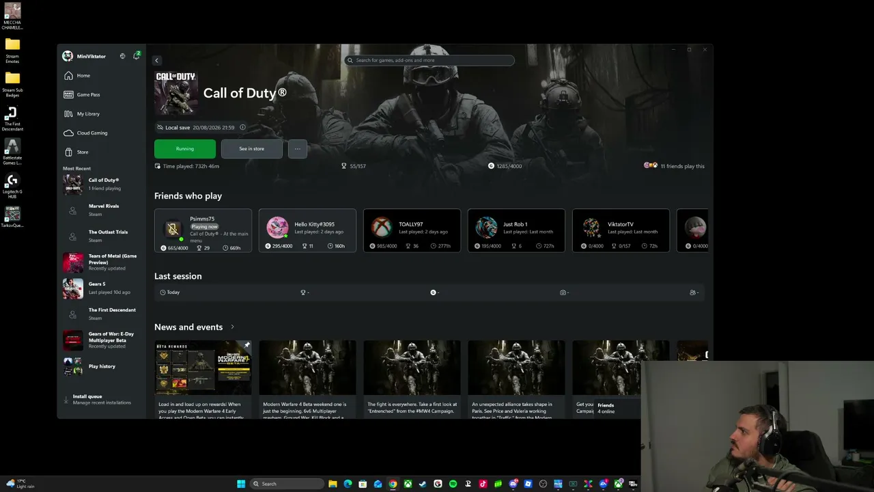This screenshot has height=492, width=874.
Task: Open the Microsoft Store taskbar icon
Action: [363, 484]
